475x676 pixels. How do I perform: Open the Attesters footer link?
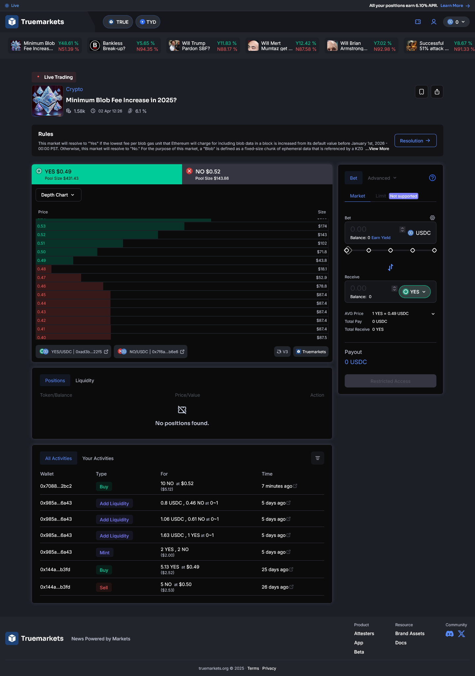click(364, 633)
